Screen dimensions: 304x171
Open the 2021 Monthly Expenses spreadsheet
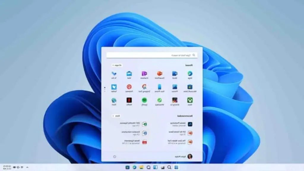133,124
